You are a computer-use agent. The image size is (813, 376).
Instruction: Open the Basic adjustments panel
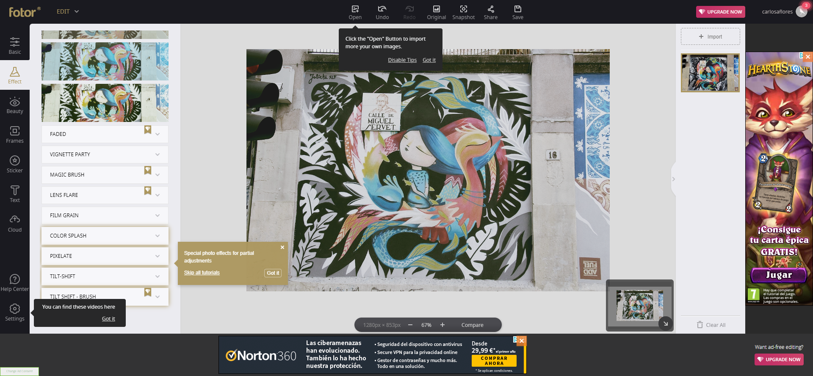tap(15, 46)
